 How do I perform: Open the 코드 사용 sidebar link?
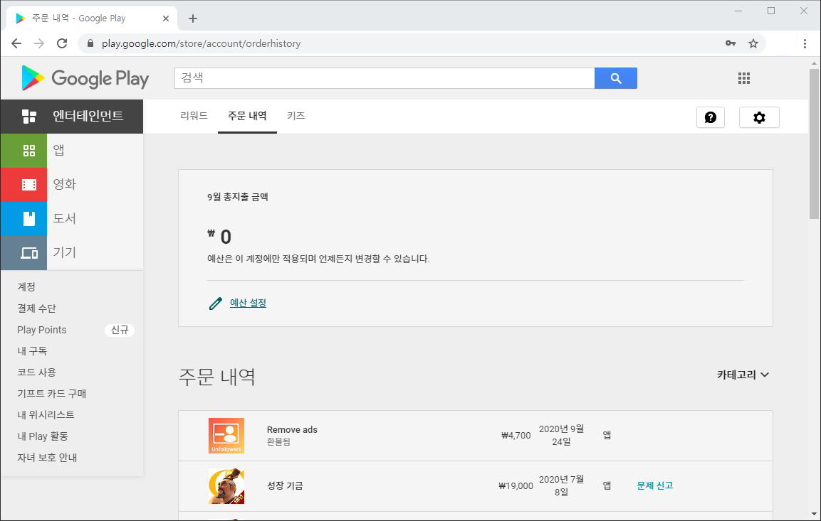[36, 372]
